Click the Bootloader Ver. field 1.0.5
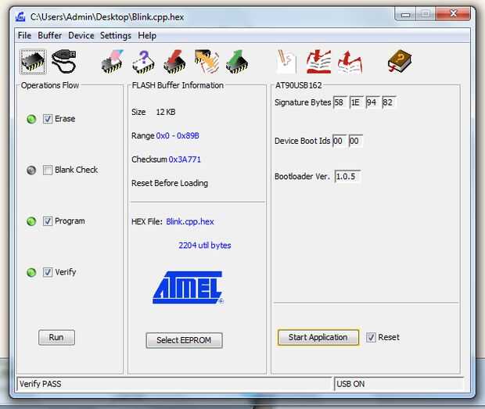The width and height of the screenshot is (485, 409). (347, 177)
